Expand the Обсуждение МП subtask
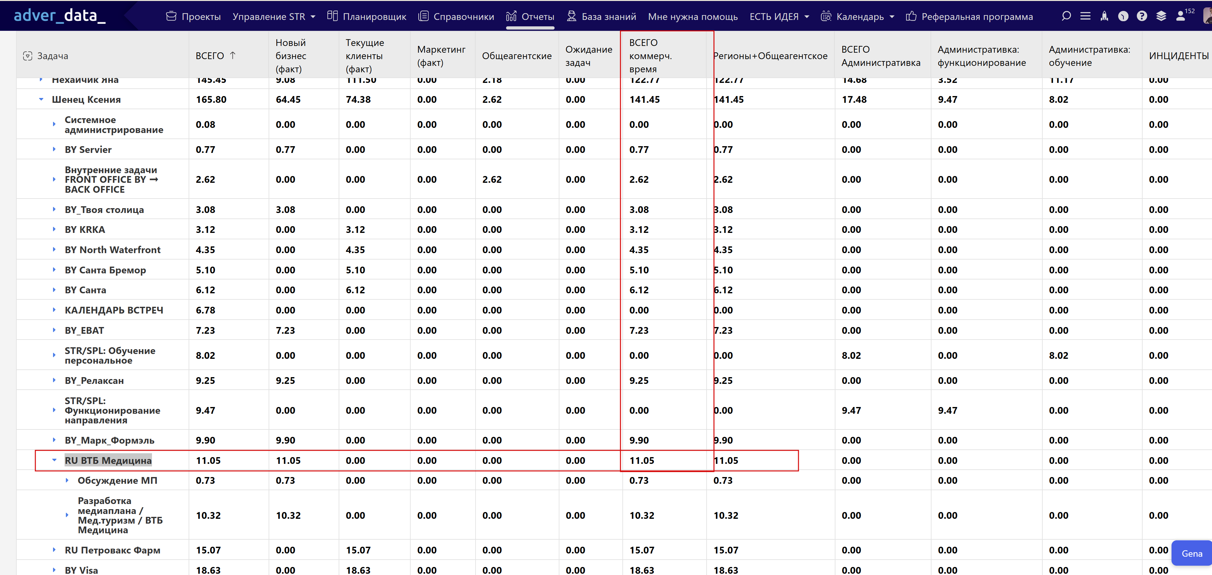The height and width of the screenshot is (575, 1212). pos(67,481)
